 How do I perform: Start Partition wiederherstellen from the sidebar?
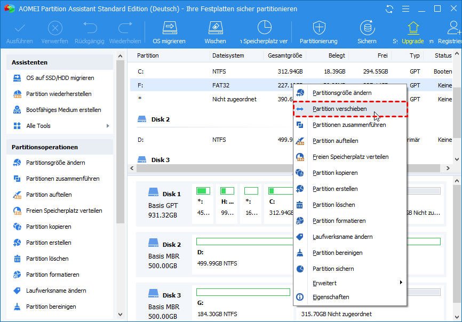tap(59, 94)
